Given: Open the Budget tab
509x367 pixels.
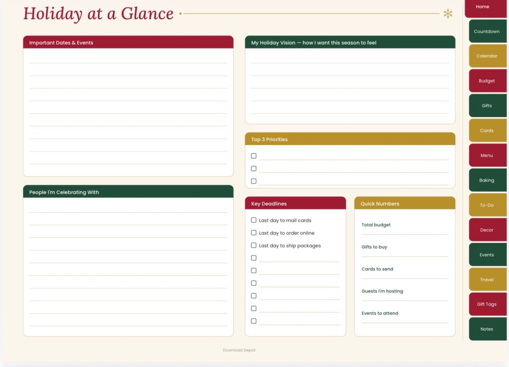Looking at the screenshot, I should (x=488, y=81).
